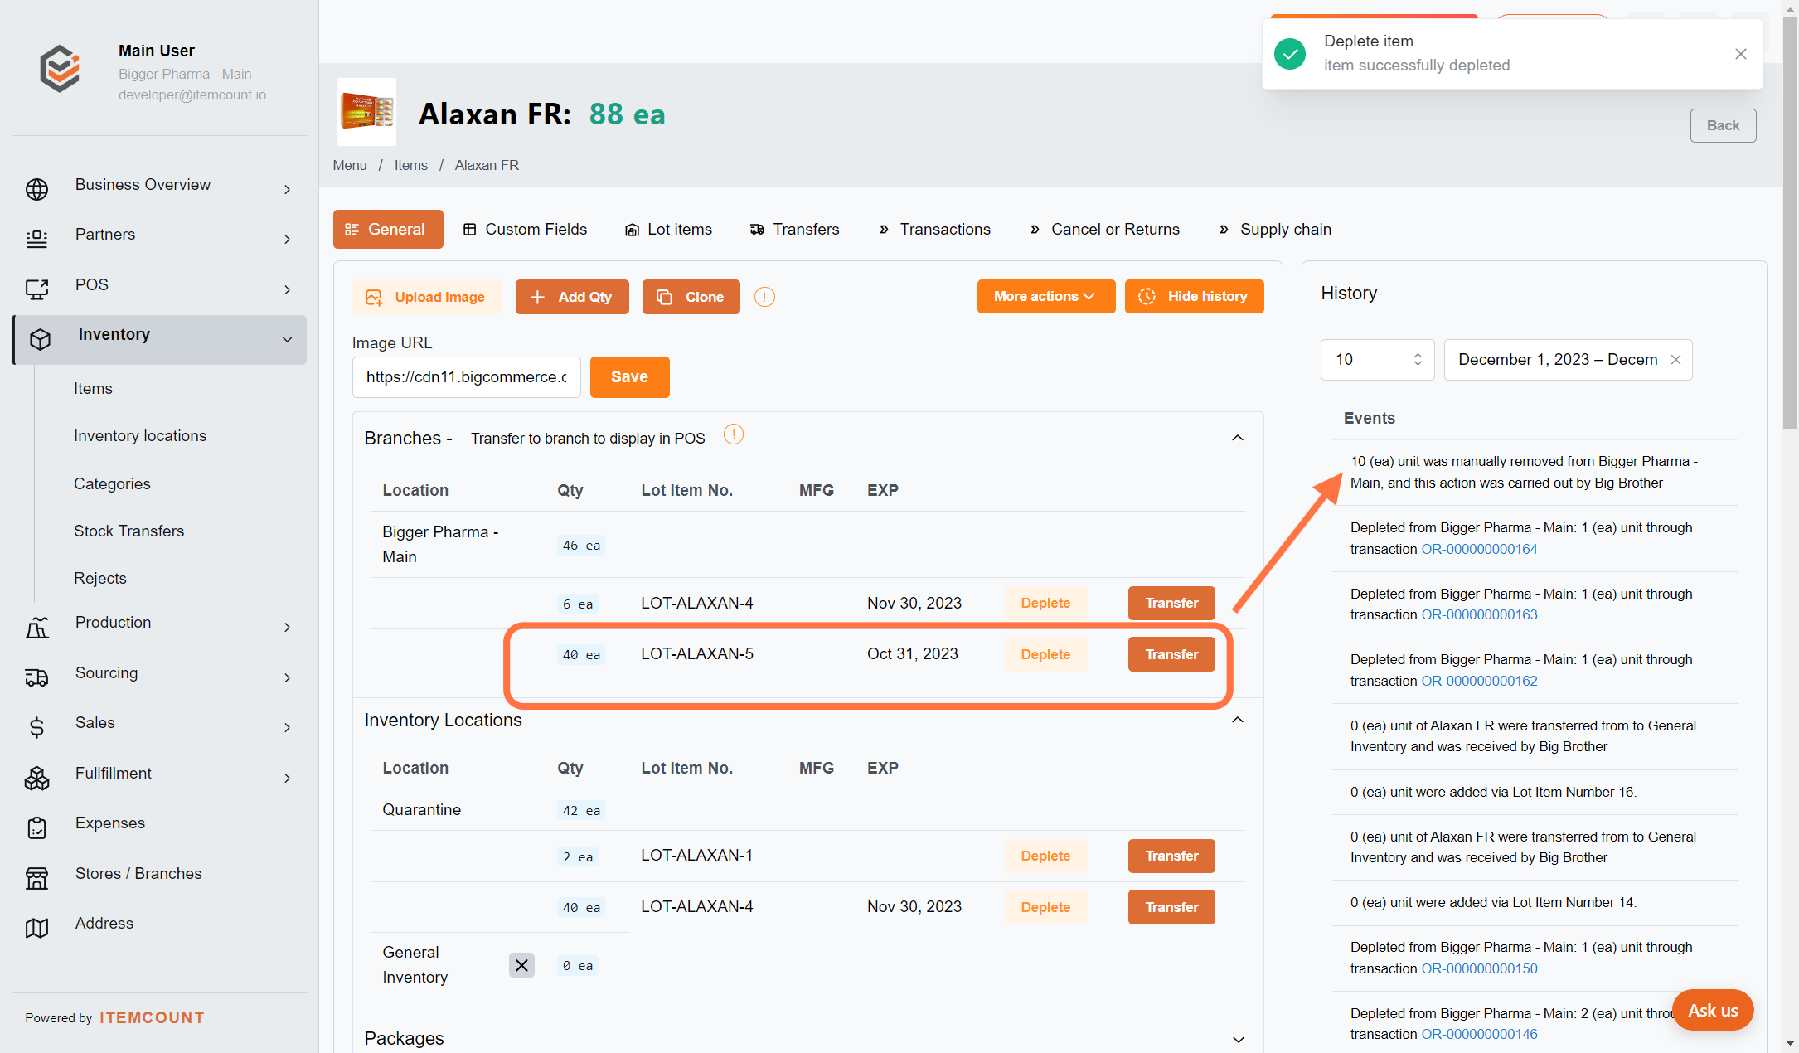Click the Fullfillment boxes icon

coord(36,778)
